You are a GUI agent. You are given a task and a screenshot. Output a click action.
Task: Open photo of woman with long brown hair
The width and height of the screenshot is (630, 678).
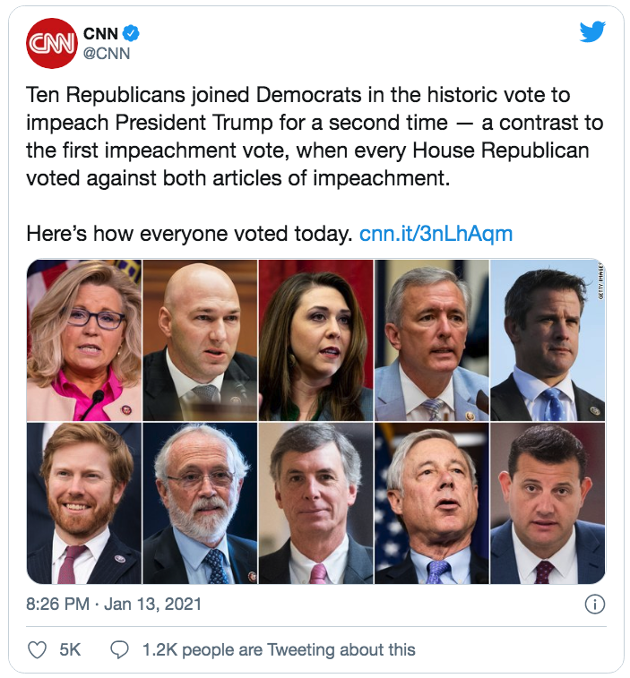click(315, 340)
